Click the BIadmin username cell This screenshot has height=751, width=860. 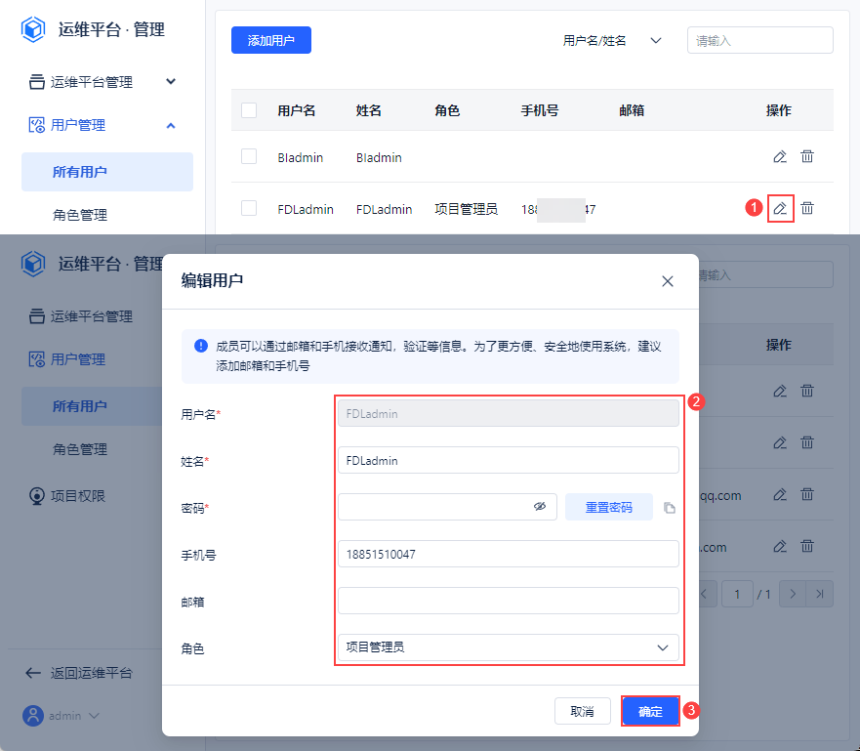[300, 157]
